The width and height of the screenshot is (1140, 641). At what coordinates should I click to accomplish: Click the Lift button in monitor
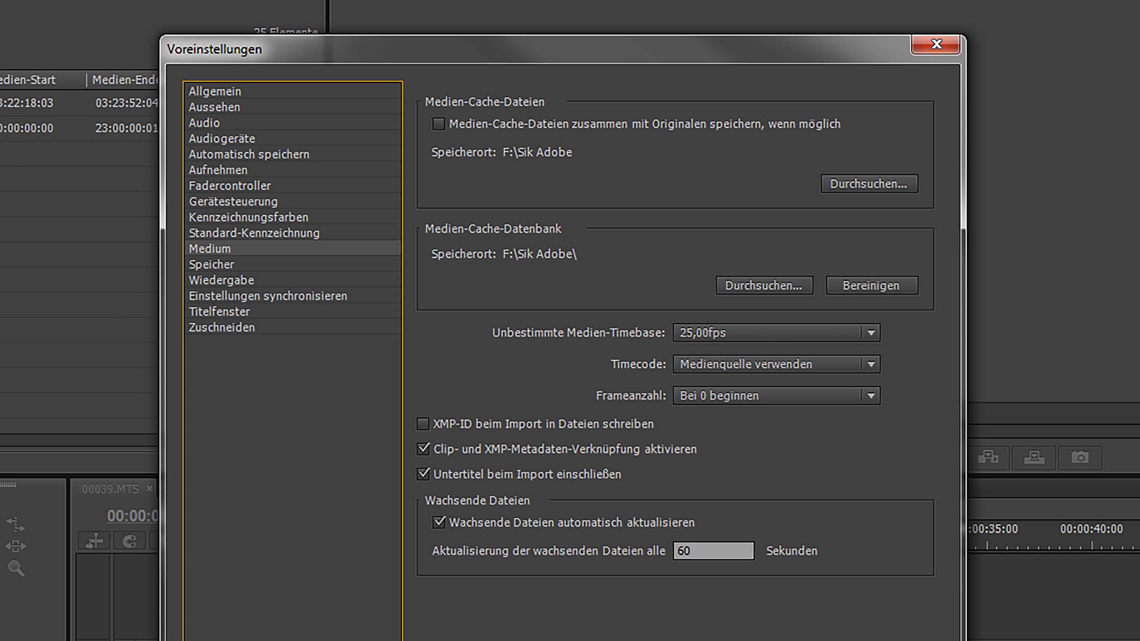988,457
